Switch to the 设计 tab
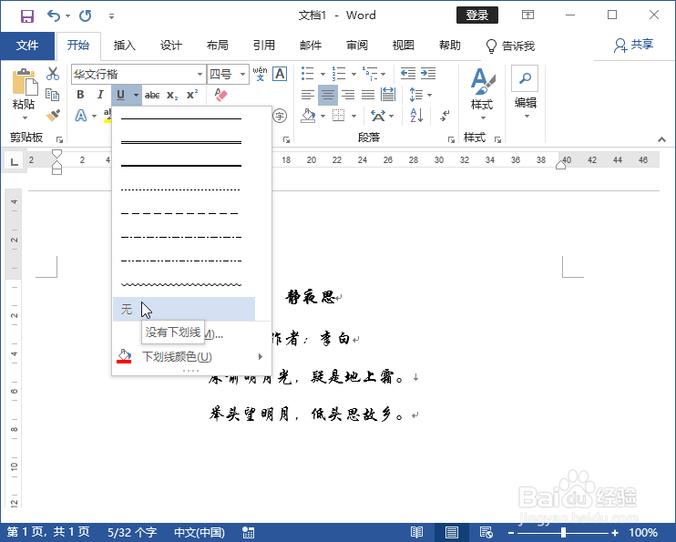Image resolution: width=676 pixels, height=542 pixels. click(171, 46)
